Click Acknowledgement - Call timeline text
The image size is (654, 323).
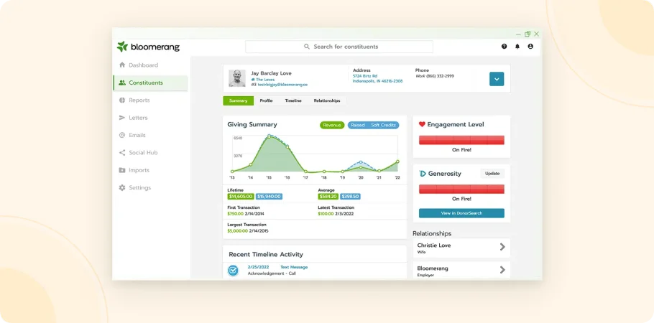click(272, 273)
